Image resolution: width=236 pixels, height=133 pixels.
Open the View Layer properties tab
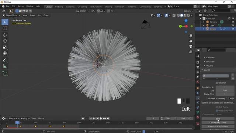click(198, 72)
